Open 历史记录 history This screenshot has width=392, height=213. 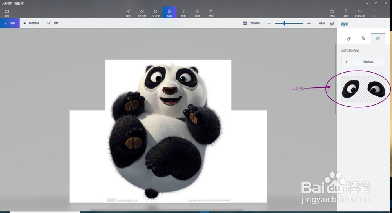coord(360,13)
